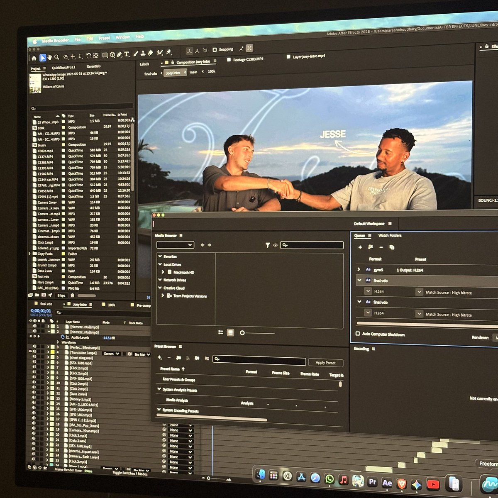
Task: Collapse System Analysis Presets group
Action: [159, 389]
